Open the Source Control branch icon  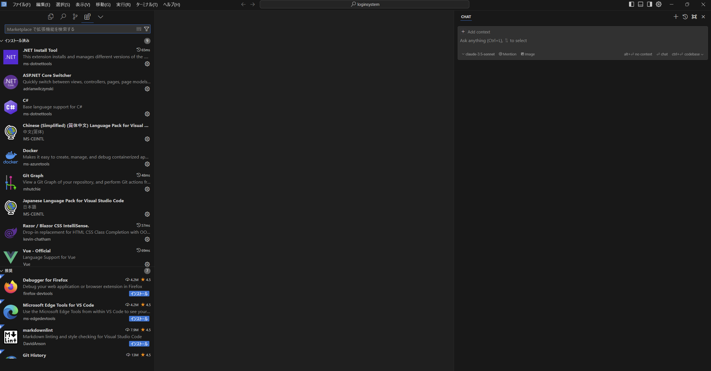click(x=75, y=17)
